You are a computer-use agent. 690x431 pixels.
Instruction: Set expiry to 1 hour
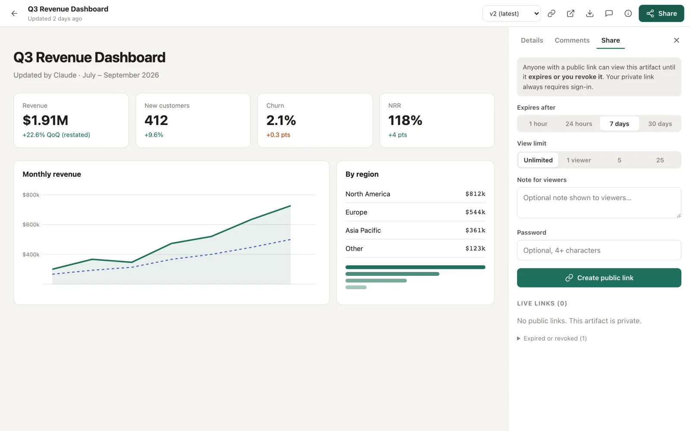[538, 124]
